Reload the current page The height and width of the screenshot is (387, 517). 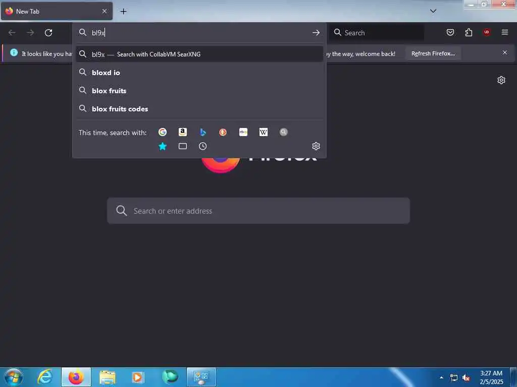(48, 33)
